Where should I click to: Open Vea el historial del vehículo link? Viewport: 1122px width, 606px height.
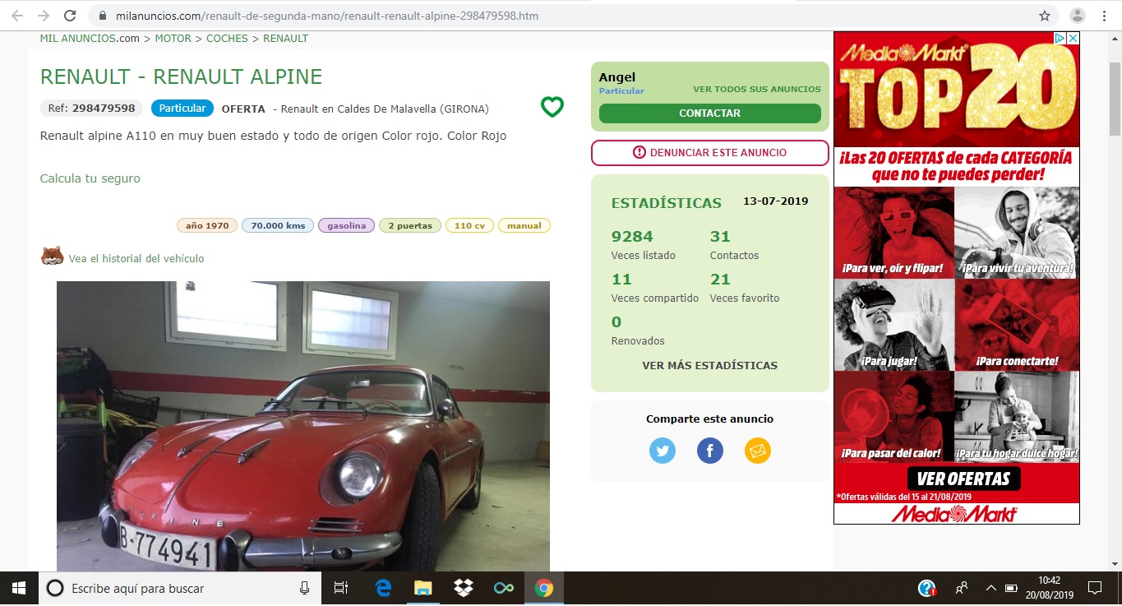(136, 258)
